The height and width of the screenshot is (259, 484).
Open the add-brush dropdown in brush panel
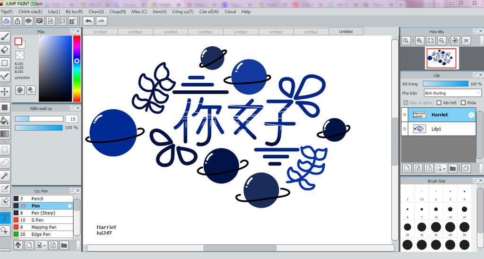pyautogui.click(x=45, y=246)
